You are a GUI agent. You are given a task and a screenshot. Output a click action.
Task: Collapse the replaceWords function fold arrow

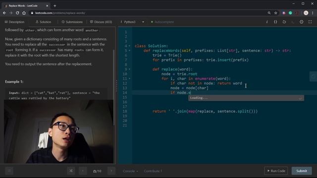coord(130,50)
